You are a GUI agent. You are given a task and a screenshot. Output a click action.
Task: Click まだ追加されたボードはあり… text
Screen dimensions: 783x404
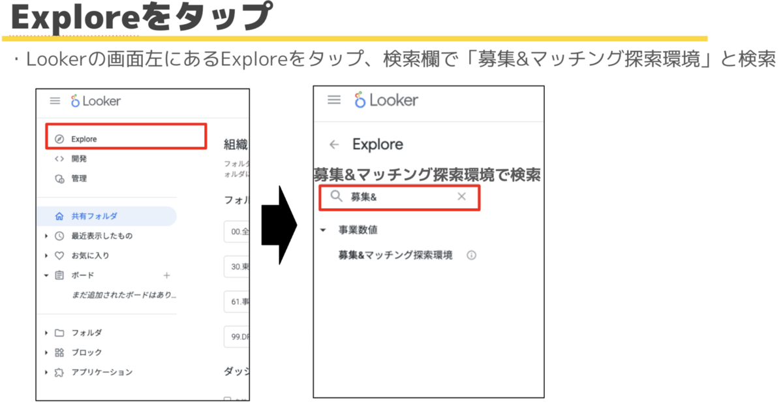(123, 295)
